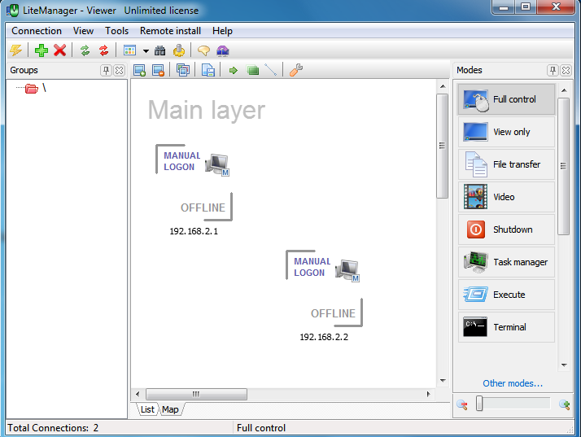Click the 192.168.2.2 address label
This screenshot has width=581, height=437.
(x=324, y=337)
